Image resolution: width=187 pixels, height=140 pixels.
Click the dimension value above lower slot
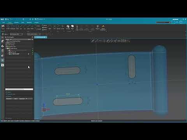(68, 94)
